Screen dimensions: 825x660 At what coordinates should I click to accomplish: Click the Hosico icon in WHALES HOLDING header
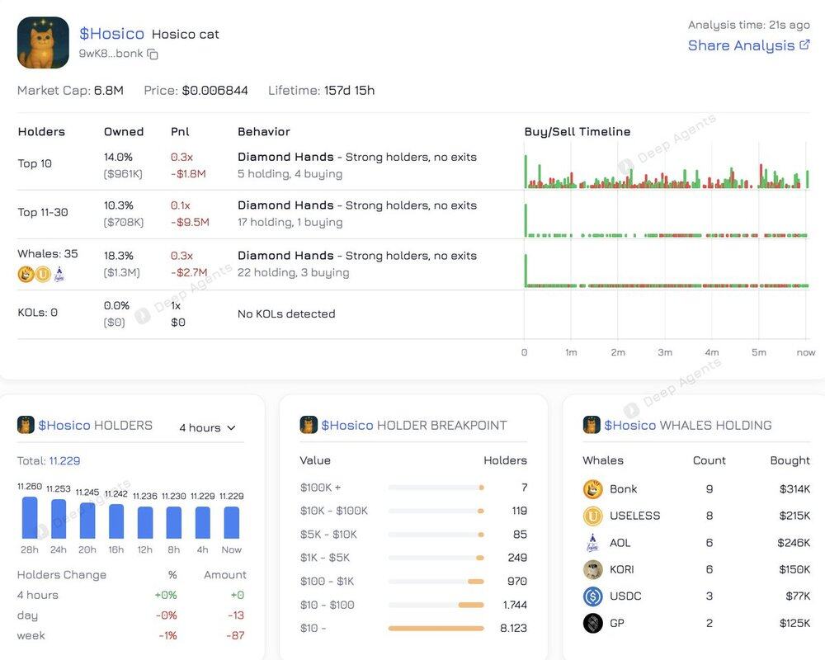[592, 425]
